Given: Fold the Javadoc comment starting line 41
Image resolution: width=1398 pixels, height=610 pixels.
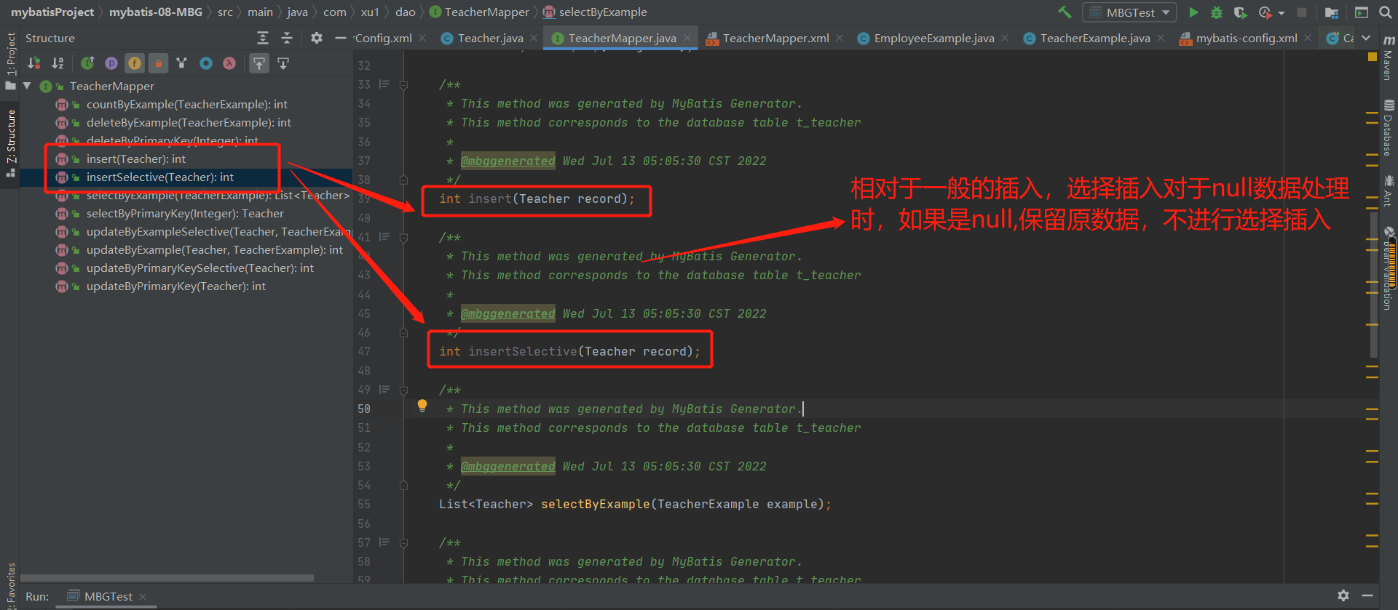Looking at the screenshot, I should click(403, 237).
